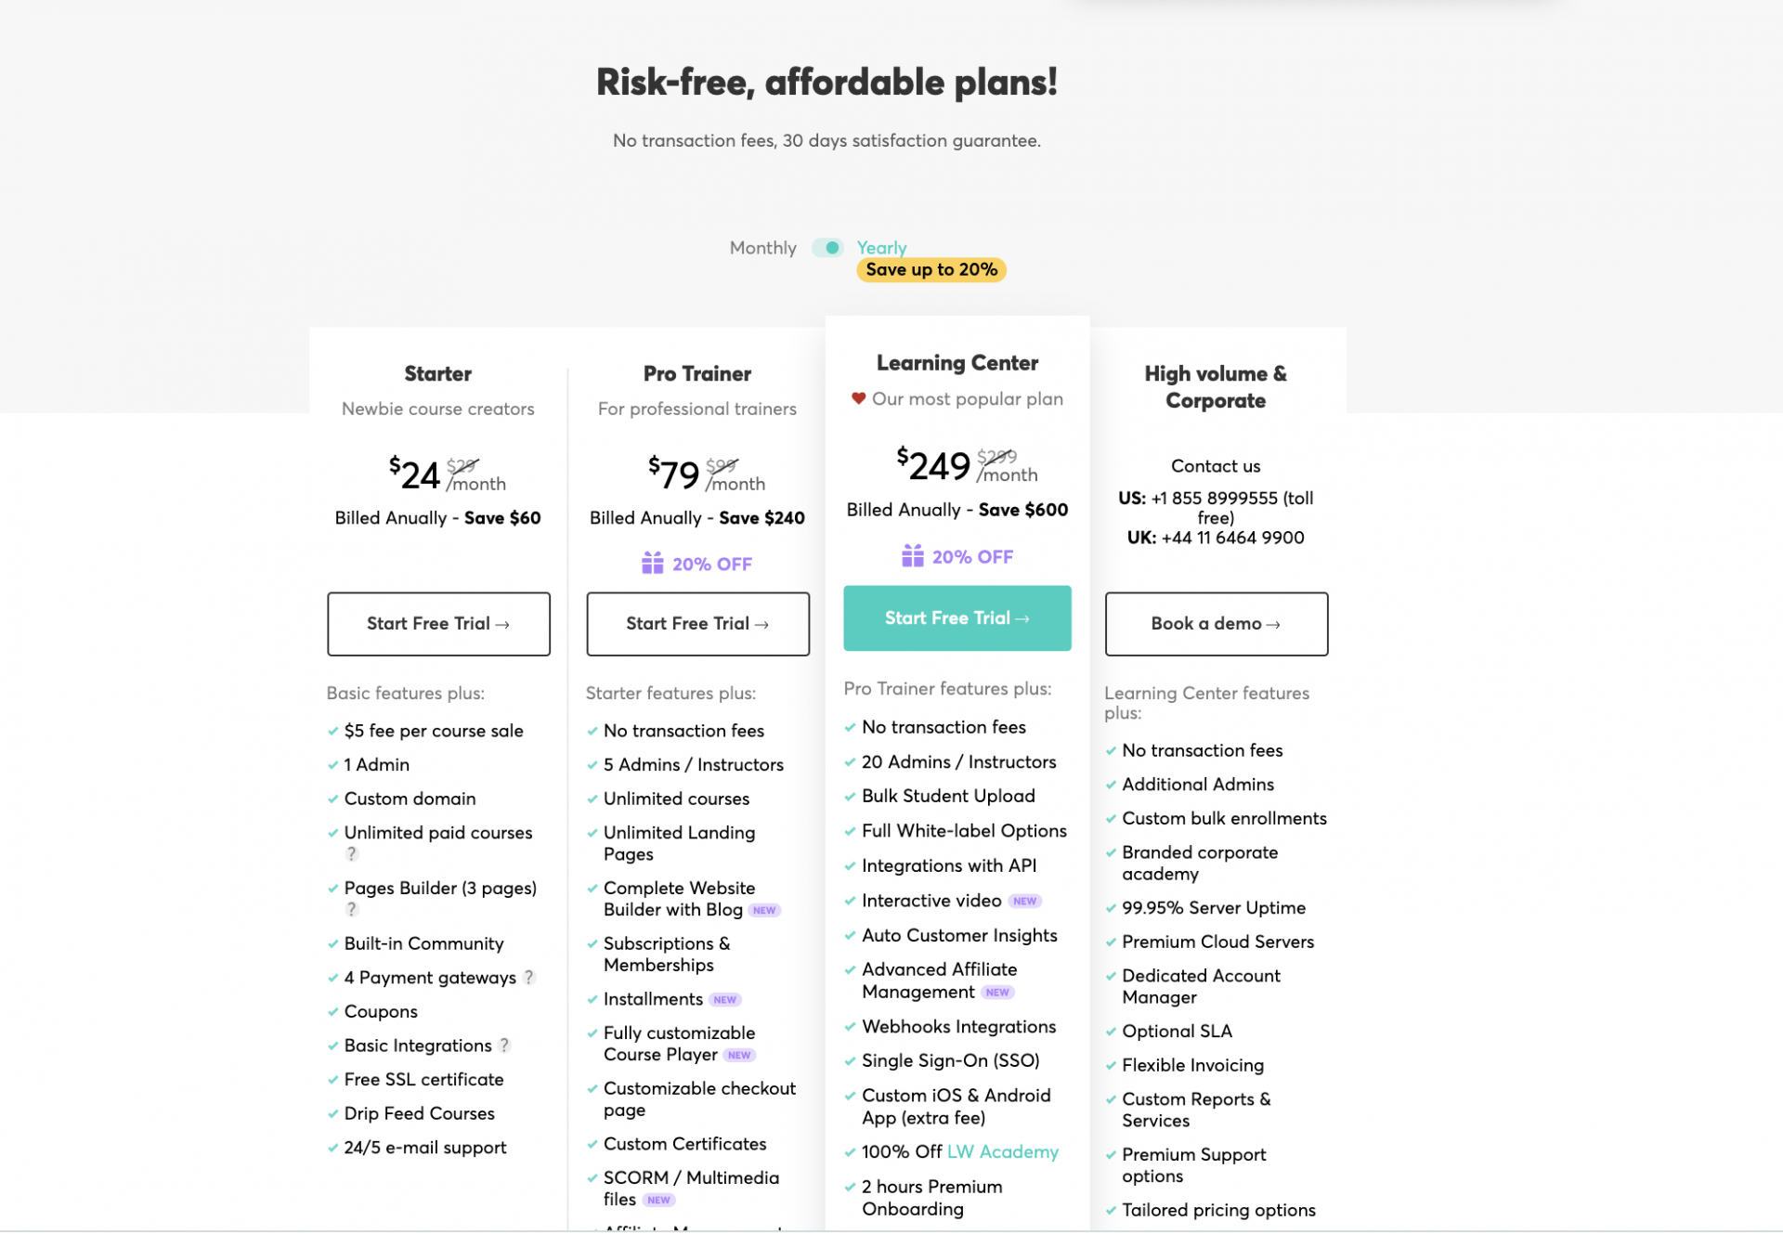Image resolution: width=1783 pixels, height=1234 pixels.
Task: Click the help icon under Unlimited paid courses
Action: [351, 853]
